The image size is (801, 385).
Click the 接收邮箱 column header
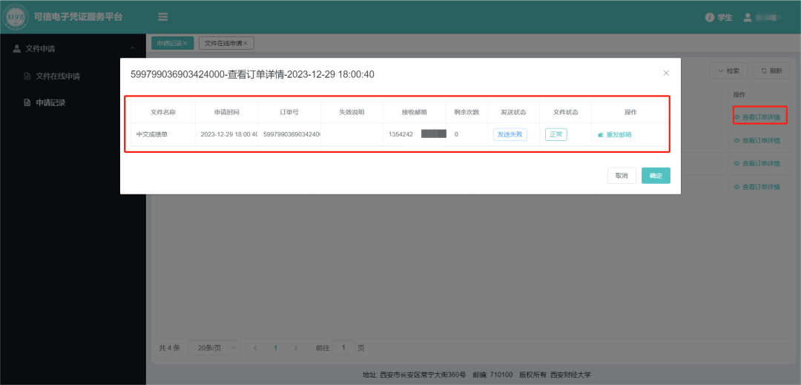point(415,112)
